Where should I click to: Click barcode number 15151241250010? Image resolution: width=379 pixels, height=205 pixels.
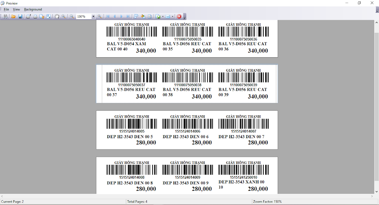(243, 177)
